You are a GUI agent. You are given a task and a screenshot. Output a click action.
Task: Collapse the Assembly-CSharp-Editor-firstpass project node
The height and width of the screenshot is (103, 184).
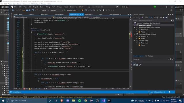point(134,27)
